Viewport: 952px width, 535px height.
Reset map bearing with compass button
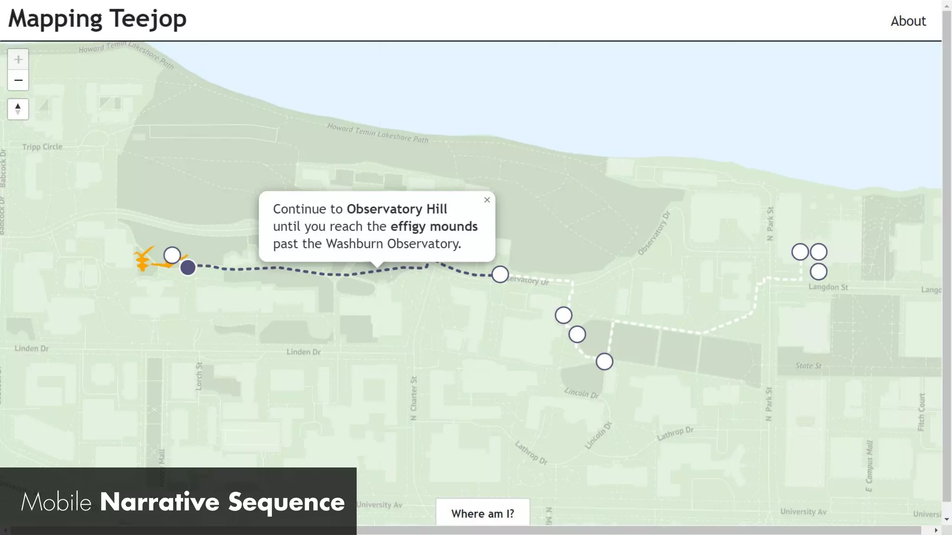pos(18,109)
